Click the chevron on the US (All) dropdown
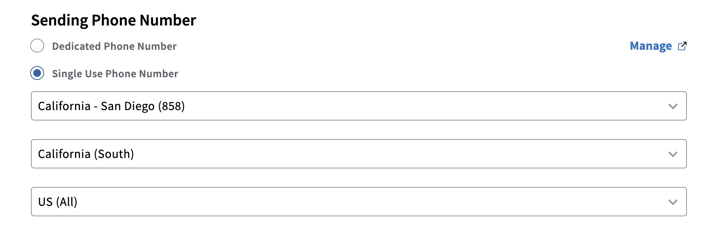The image size is (714, 231). click(x=673, y=202)
